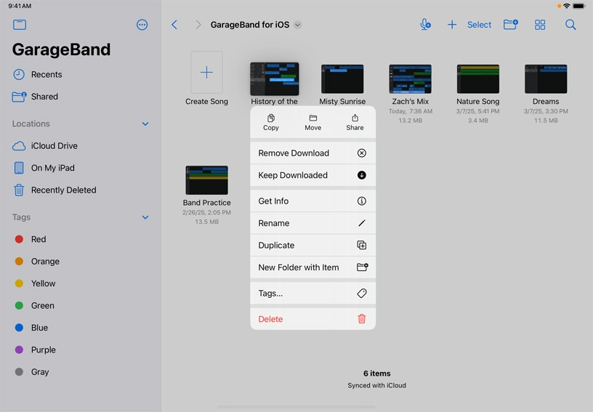Tap the sidebar toggle icon

(x=20, y=25)
